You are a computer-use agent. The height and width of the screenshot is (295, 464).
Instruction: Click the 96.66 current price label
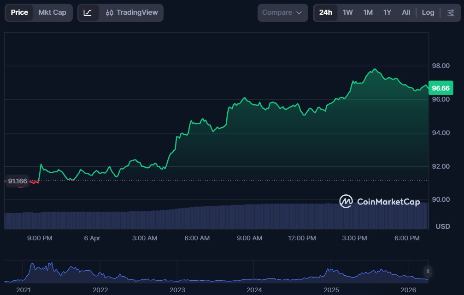coord(441,88)
